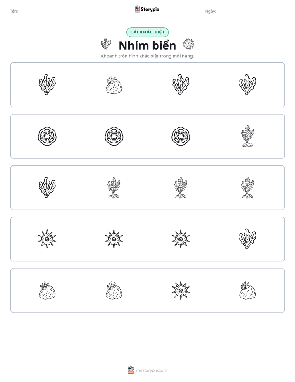Select the leafy seaweed starting row three

tap(47, 187)
